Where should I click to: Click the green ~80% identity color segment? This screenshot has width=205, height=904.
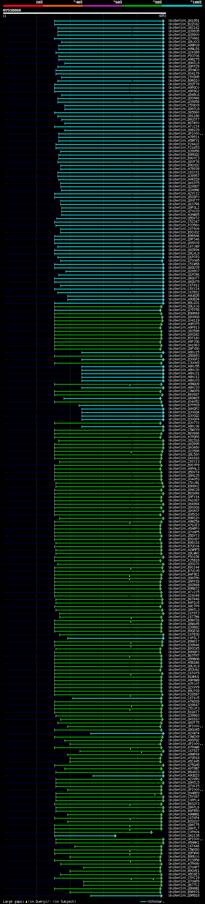click(x=142, y=6)
